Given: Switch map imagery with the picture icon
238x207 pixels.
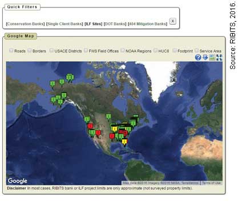Looking at the screenshot, I should tap(212, 57).
